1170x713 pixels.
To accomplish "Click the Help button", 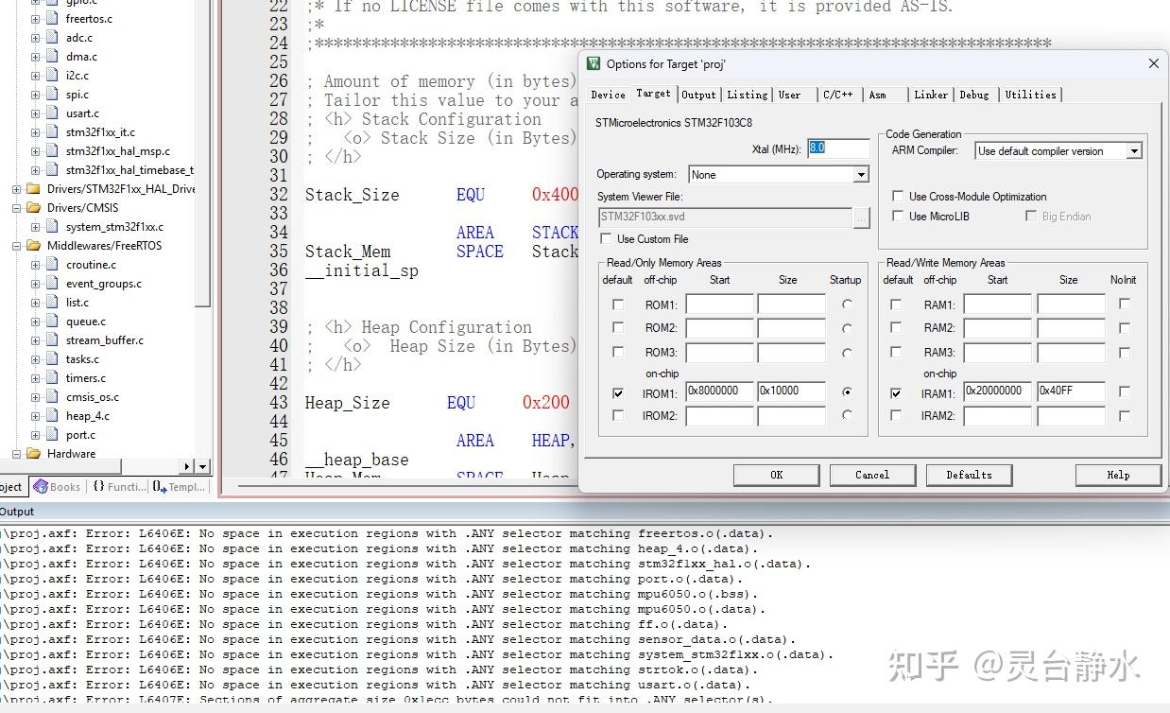I will click(1118, 475).
